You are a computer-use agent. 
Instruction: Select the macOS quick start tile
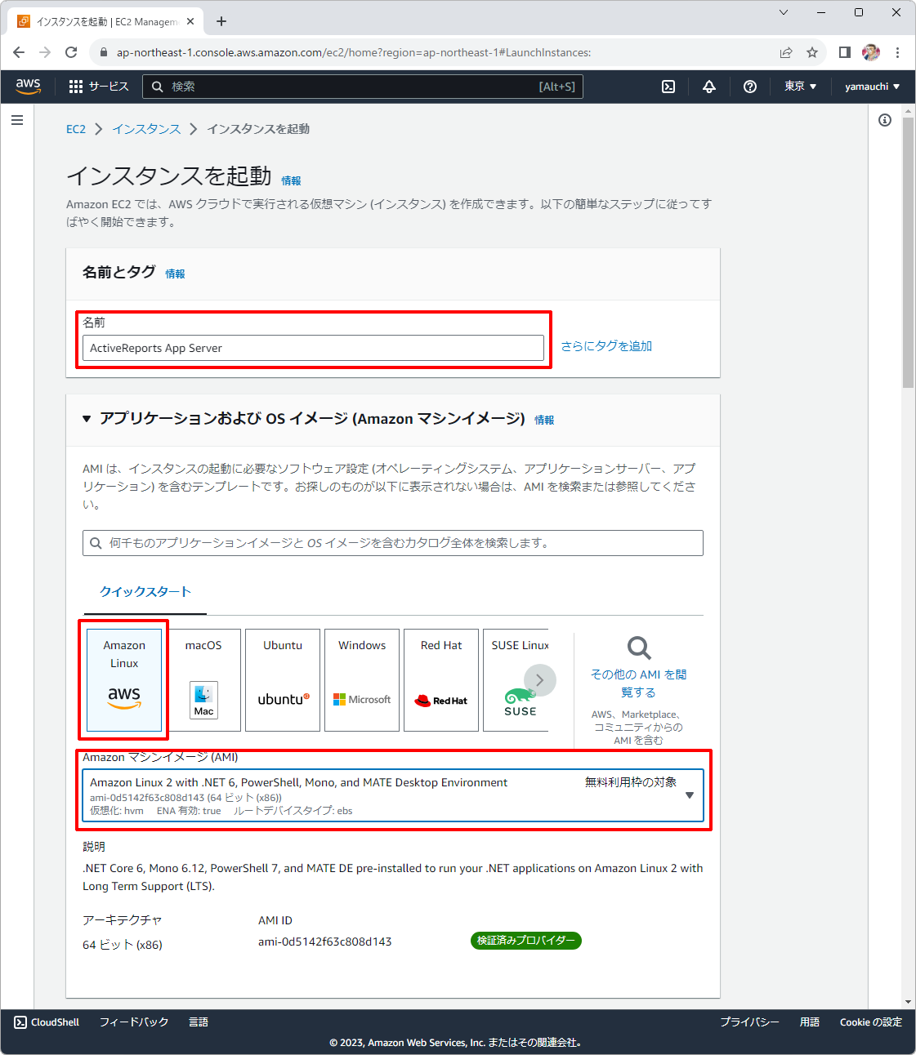click(203, 680)
